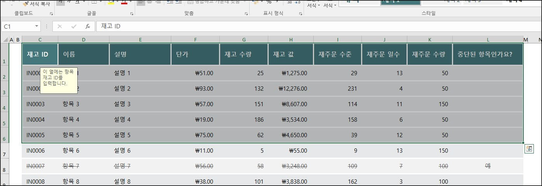542x186 pixels.
Task: Select the 재고 ID header cell
Action: [40, 54]
